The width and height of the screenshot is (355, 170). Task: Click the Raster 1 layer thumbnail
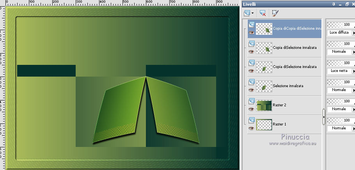coord(264,124)
